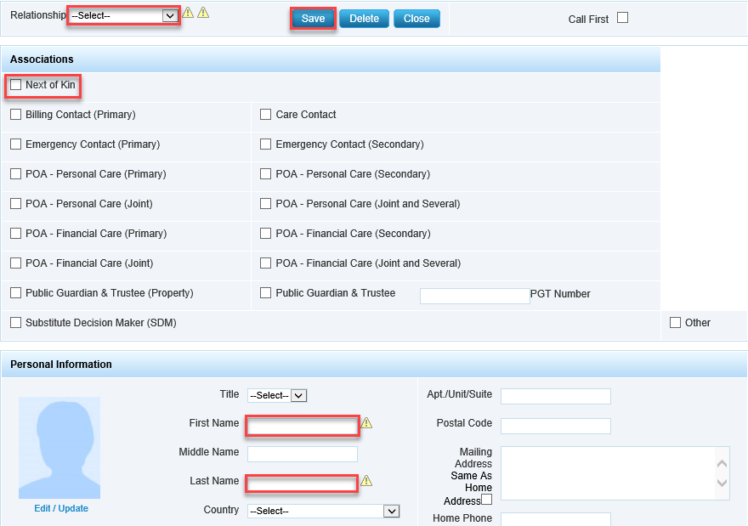Enable the Call First checkbox

(622, 18)
